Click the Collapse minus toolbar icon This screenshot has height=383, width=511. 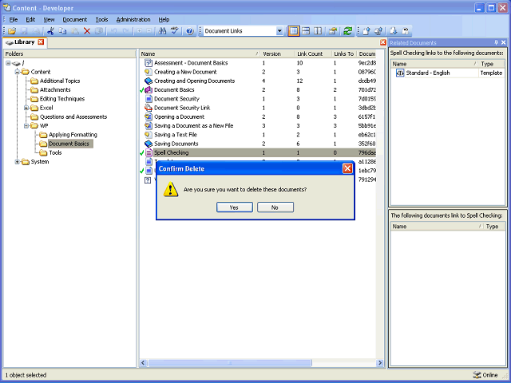point(149,31)
